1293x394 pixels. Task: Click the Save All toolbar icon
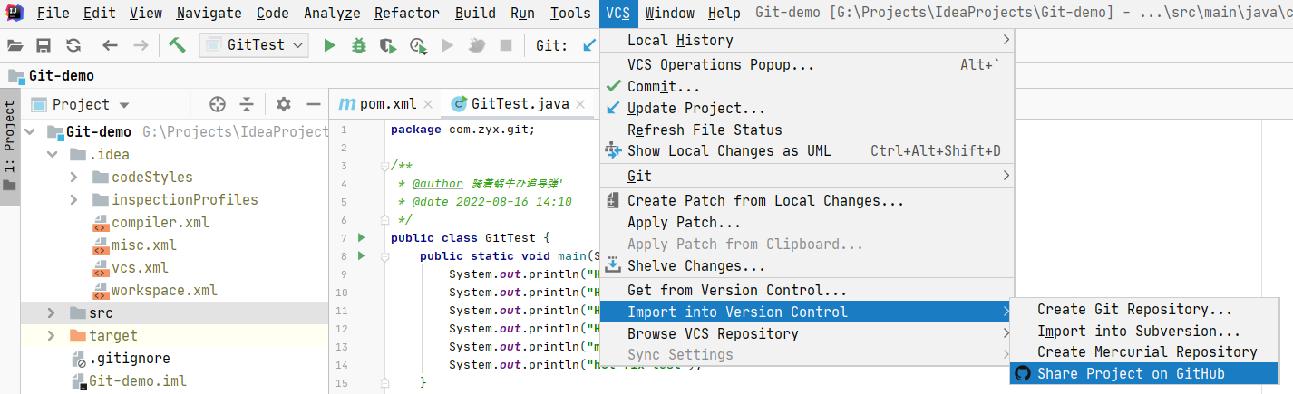point(44,45)
